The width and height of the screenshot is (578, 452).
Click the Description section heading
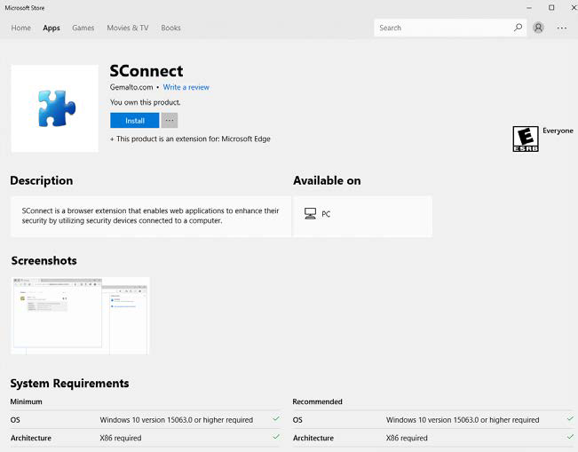[41, 180]
